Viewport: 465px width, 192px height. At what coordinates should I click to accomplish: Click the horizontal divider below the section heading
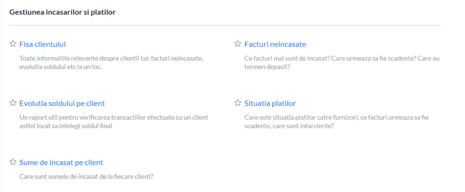(226, 25)
